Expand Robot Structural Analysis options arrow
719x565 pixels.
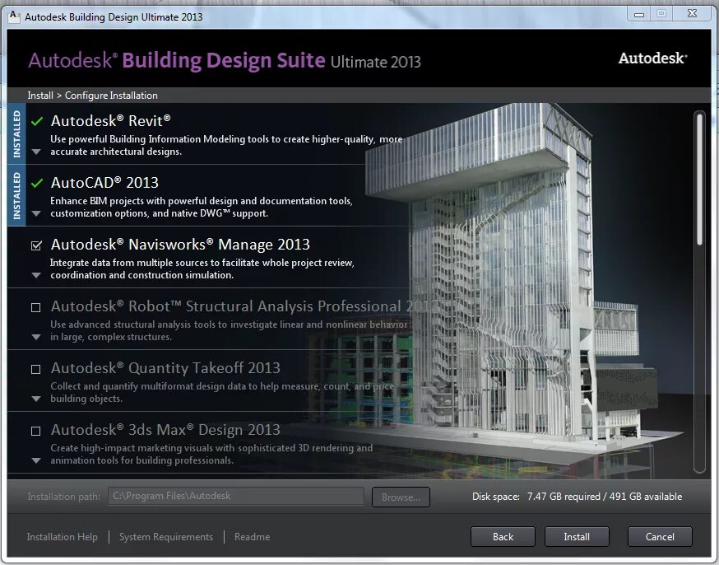[36, 338]
